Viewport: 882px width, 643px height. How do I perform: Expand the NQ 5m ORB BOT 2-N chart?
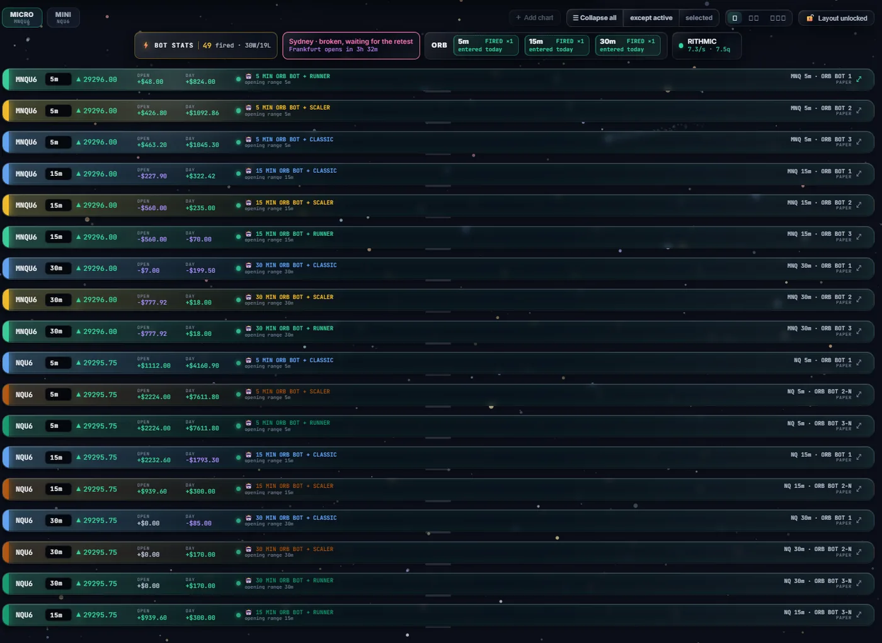[x=859, y=394]
